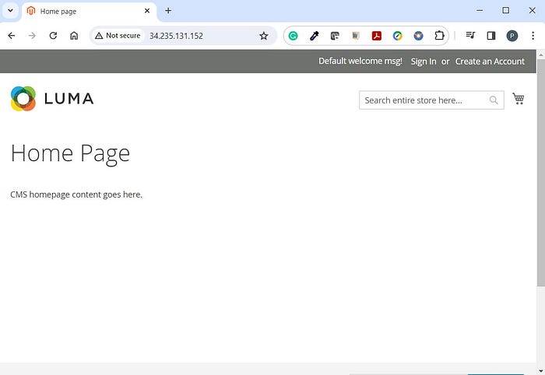Screen dimensions: 545x375
Task: Click the Create an Account link
Action: click(x=490, y=61)
